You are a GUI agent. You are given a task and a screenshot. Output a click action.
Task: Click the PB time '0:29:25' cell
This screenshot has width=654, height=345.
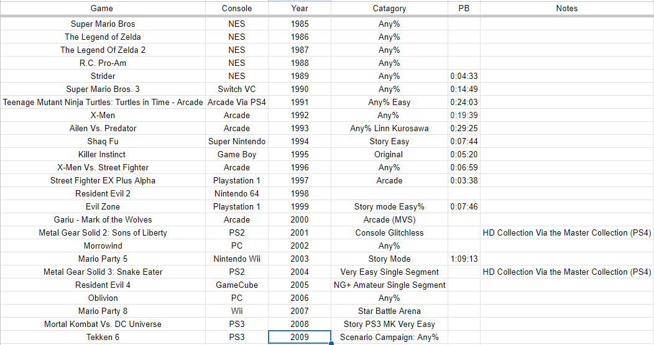click(464, 129)
